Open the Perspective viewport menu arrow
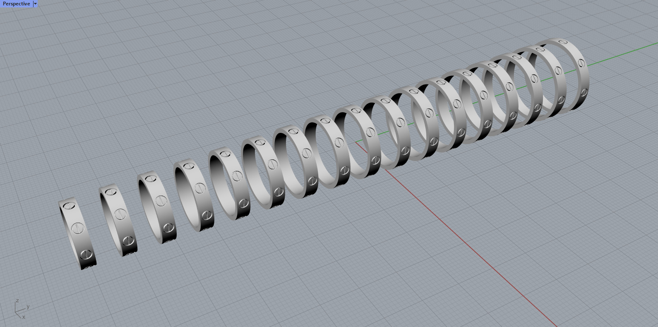This screenshot has height=327, width=658. coord(35,4)
